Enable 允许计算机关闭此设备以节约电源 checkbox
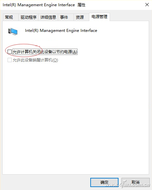 click(x=10, y=52)
